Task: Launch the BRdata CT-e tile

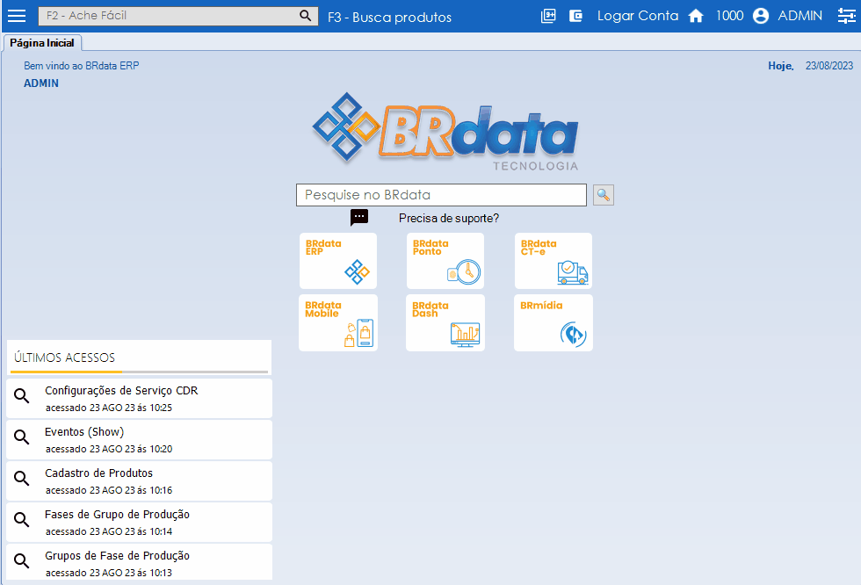Action: pos(553,261)
